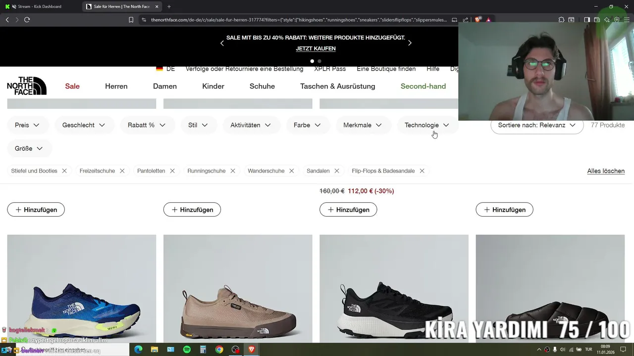The height and width of the screenshot is (356, 634).
Task: Switch to Stream - Kick Dashboard tab
Action: click(x=41, y=6)
